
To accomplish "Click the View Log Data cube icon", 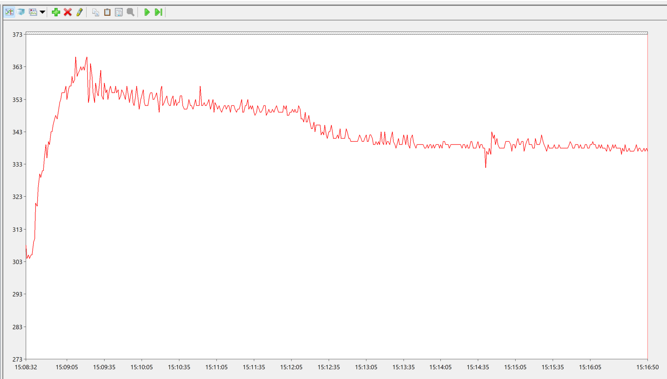I will pyautogui.click(x=21, y=12).
